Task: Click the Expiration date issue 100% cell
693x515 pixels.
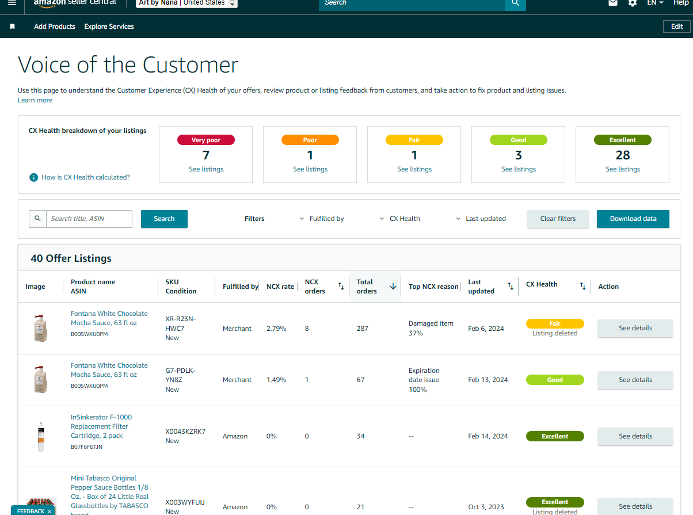Action: 424,380
